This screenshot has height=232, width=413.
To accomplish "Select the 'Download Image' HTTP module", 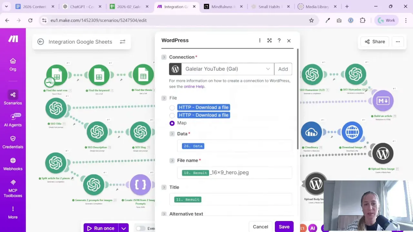I will pyautogui.click(x=352, y=132).
